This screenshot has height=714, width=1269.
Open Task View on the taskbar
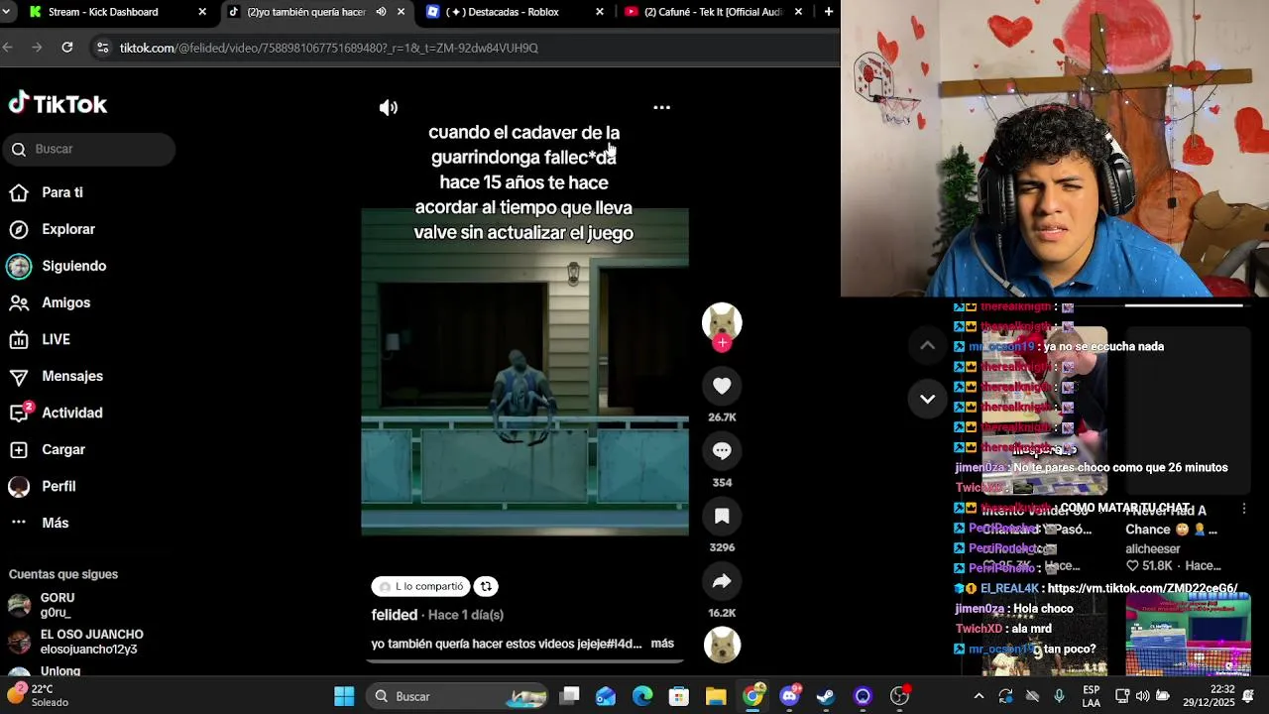[x=569, y=696]
